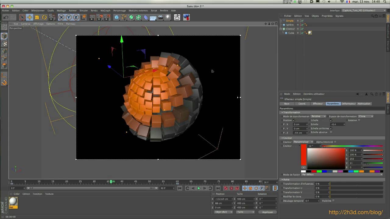Pick the green swatch in color palette

[x=319, y=171]
